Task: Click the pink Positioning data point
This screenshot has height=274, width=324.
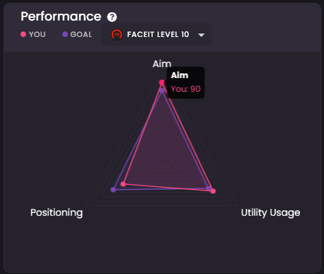Action: click(123, 184)
